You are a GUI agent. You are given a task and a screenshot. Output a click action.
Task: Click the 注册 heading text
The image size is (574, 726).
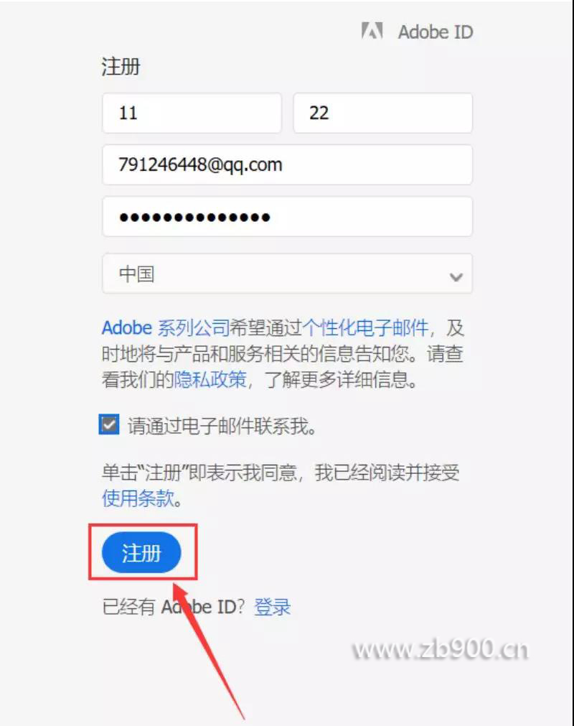[x=121, y=66]
